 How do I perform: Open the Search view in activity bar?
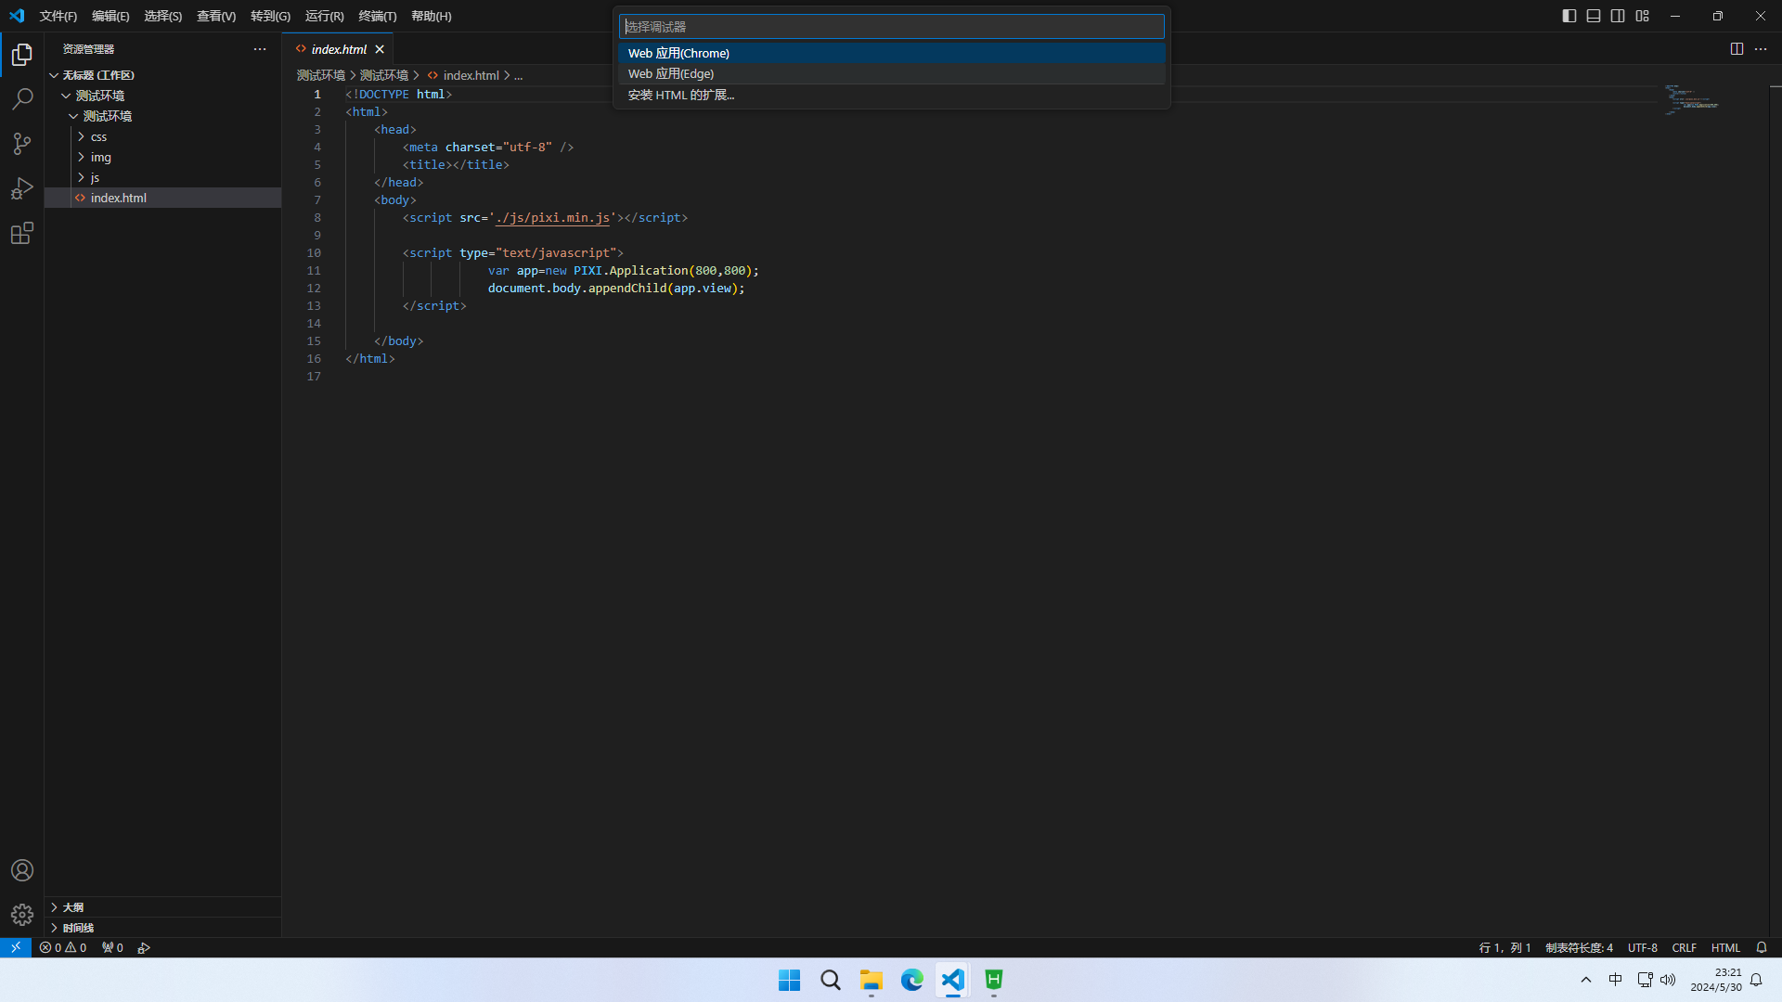22,98
